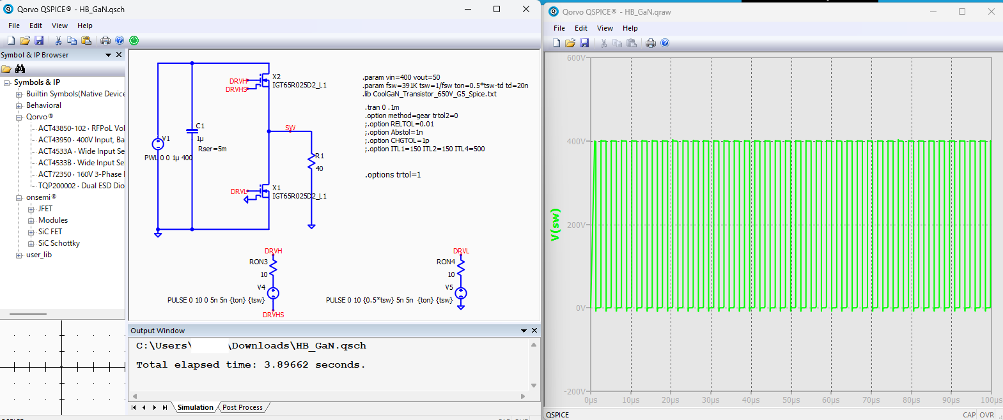
Task: Click the binoculars search icon in Symbol Browser
Action: 20,69
